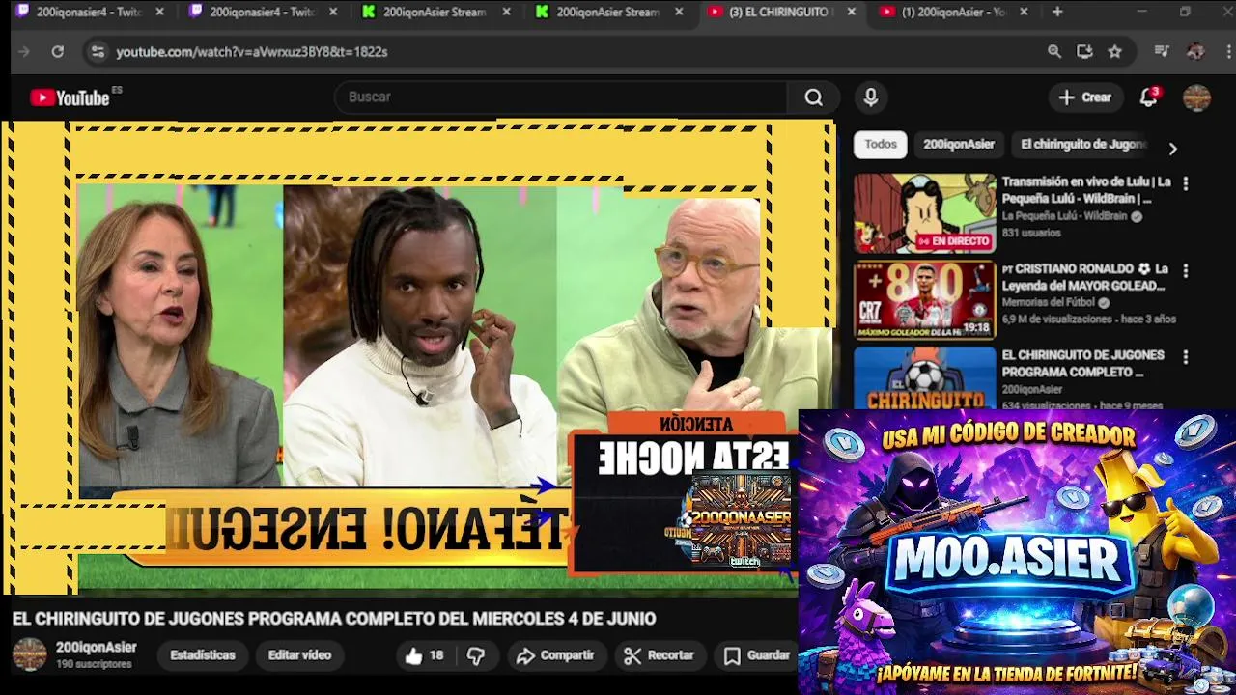Select the Todos filter chip
Image resolution: width=1236 pixels, height=695 pixels.
(880, 145)
